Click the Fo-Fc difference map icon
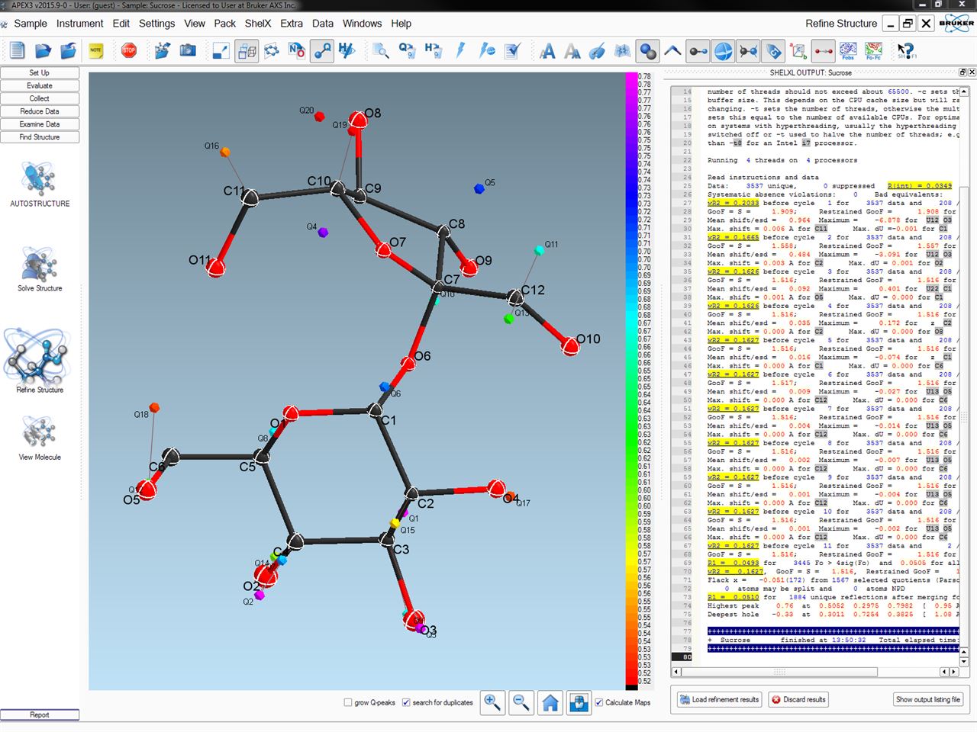 tap(873, 51)
